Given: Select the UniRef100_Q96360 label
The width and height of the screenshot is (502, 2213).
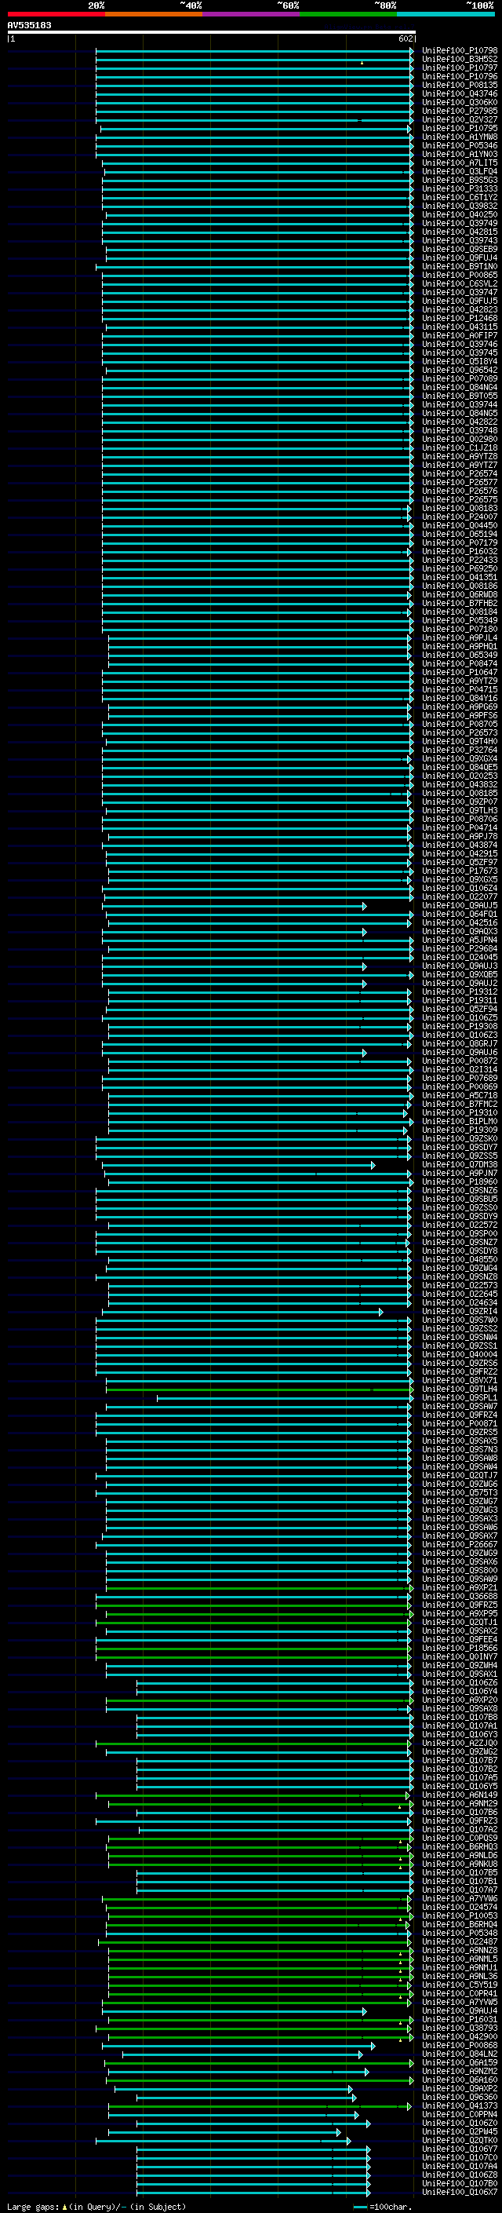Looking at the screenshot, I should pyautogui.click(x=460, y=2097).
